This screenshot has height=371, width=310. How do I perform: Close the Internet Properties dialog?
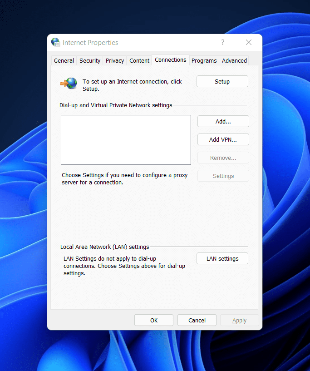click(x=249, y=42)
